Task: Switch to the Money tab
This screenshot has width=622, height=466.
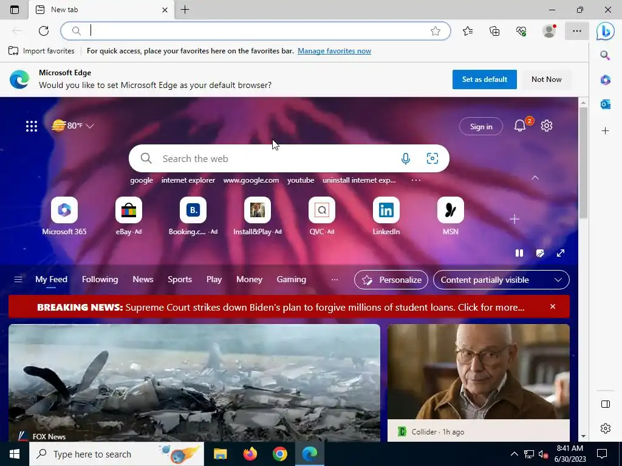Action: [249, 279]
